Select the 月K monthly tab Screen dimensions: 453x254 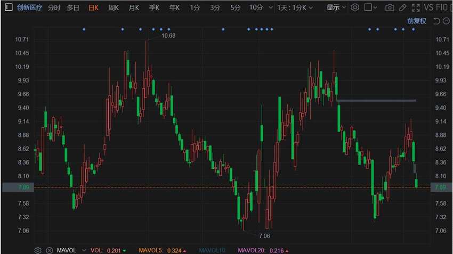click(x=134, y=8)
